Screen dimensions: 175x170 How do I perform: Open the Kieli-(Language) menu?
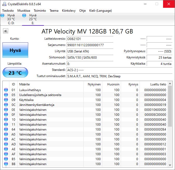[100, 11]
